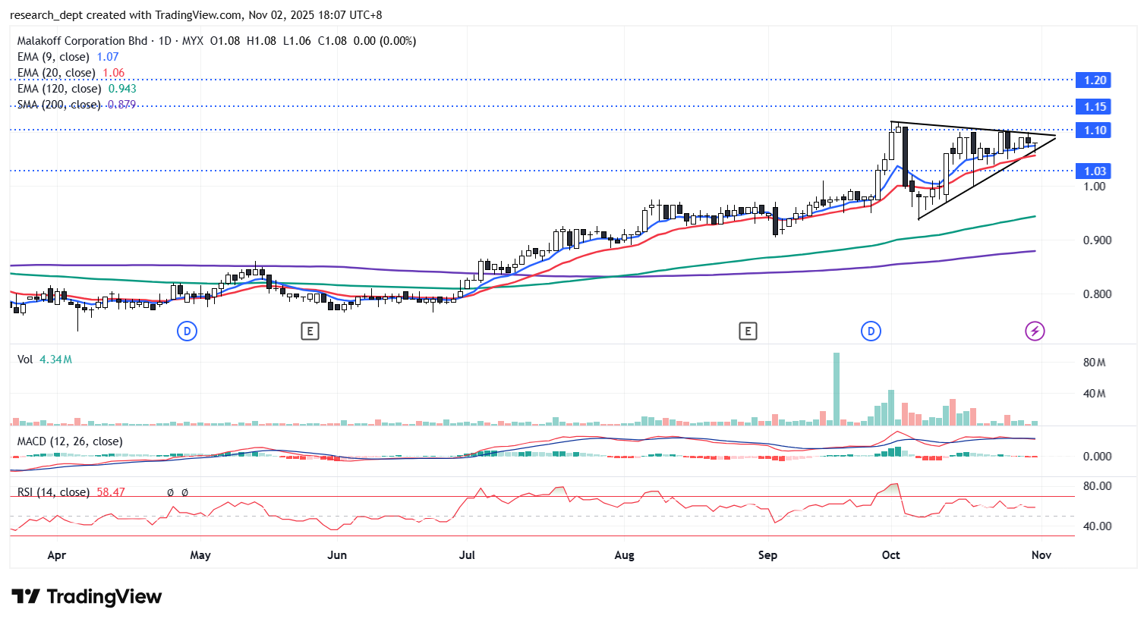Viewport: 1147px width, 625px height.
Task: Click the Jul label on time axis
Action: tap(467, 555)
